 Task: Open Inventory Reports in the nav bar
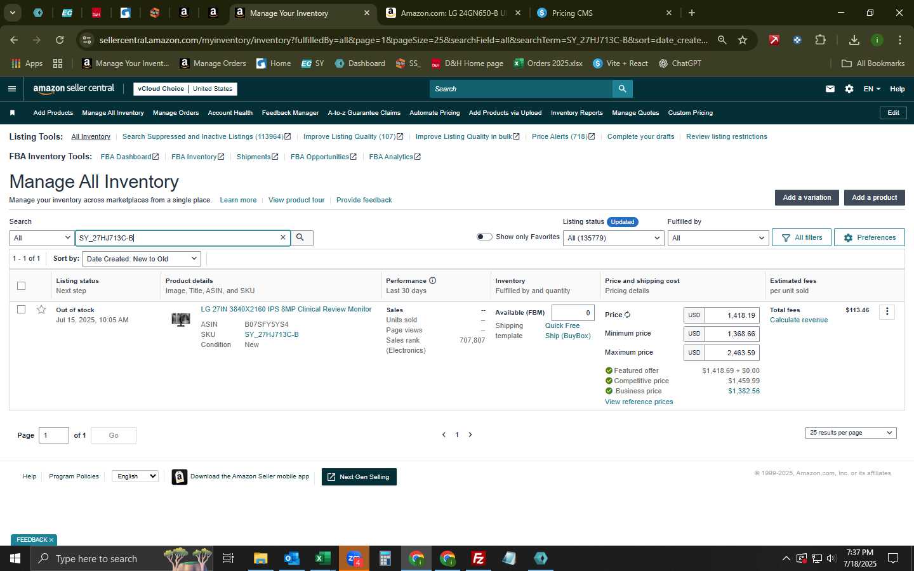point(577,113)
